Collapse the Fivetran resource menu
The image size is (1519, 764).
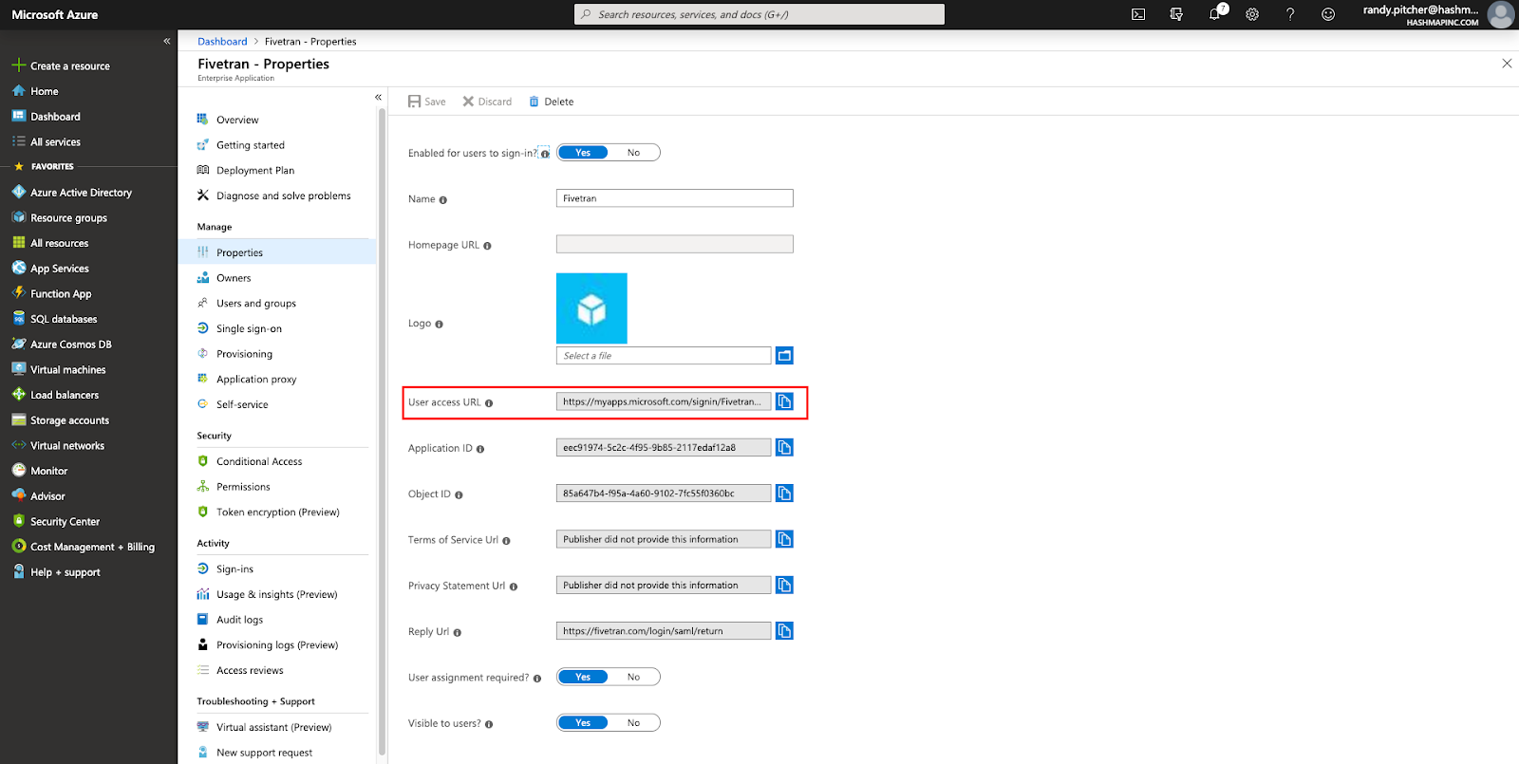tap(378, 97)
